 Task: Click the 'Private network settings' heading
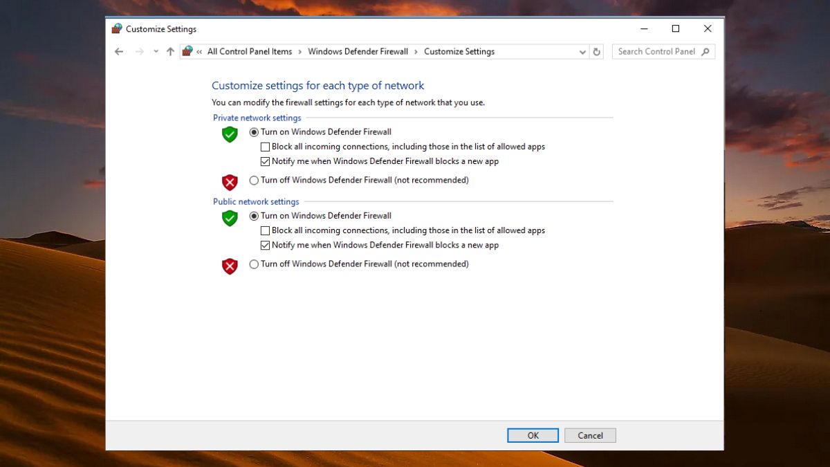(257, 118)
